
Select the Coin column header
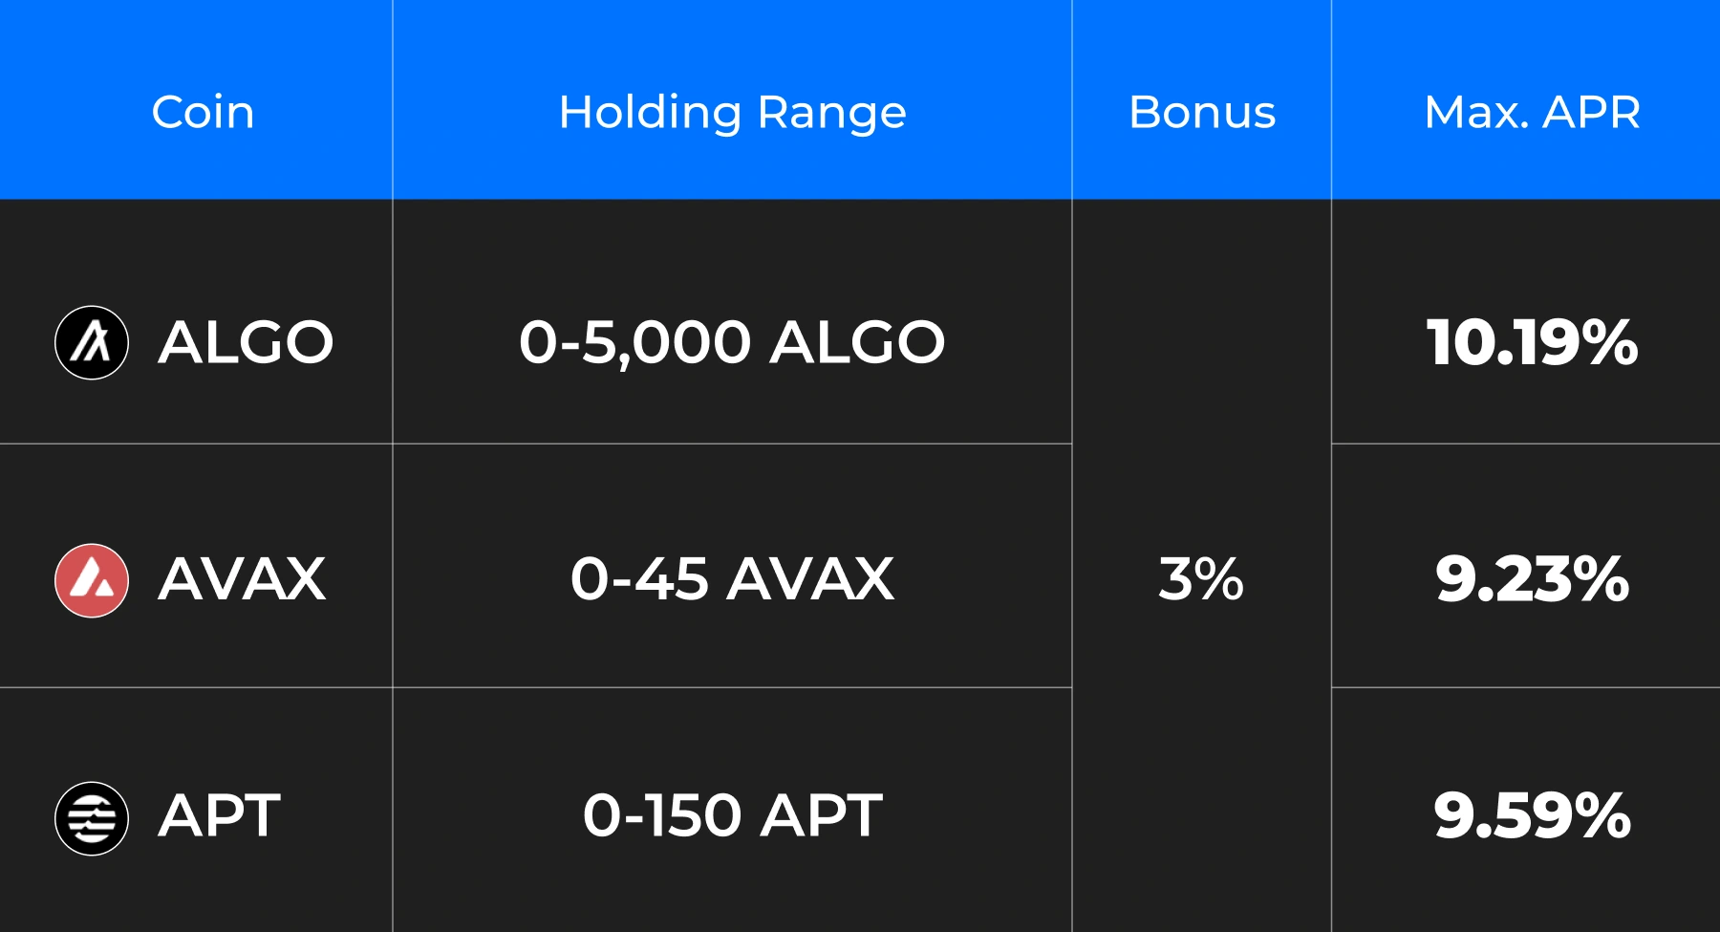203,113
